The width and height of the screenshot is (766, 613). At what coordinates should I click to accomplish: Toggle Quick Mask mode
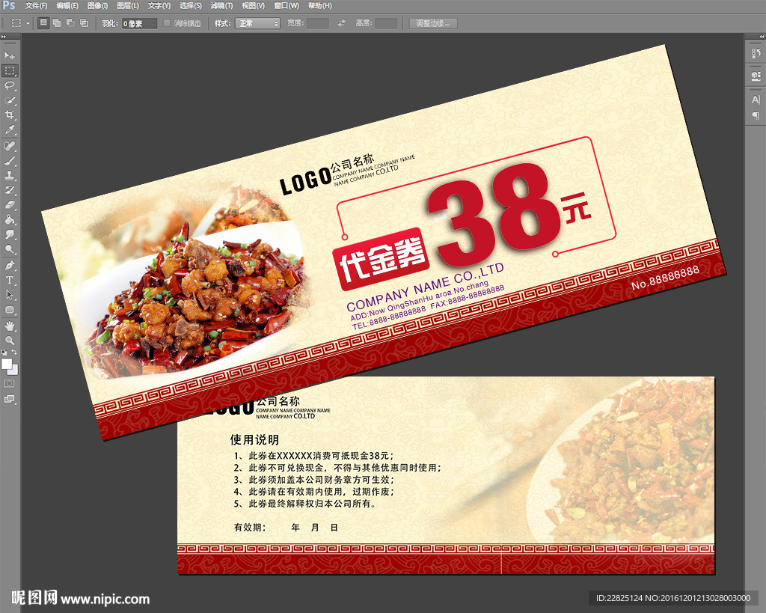[9, 384]
